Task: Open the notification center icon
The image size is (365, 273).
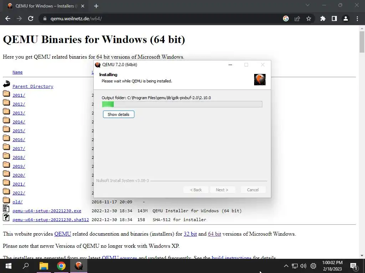Action: tap(354, 266)
